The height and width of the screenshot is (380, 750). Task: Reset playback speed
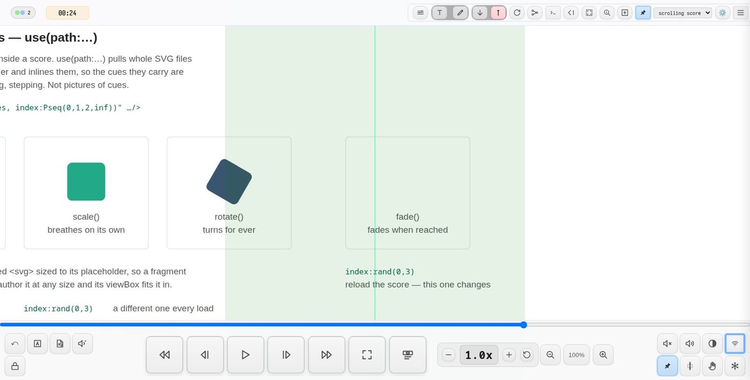point(527,355)
